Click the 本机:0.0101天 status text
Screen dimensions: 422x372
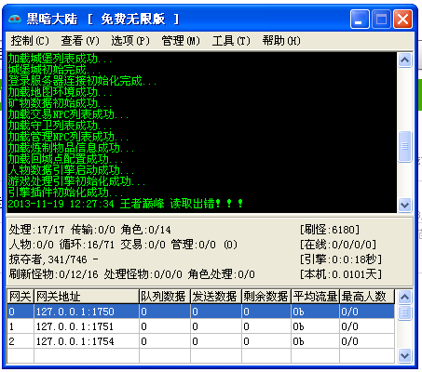pyautogui.click(x=341, y=274)
